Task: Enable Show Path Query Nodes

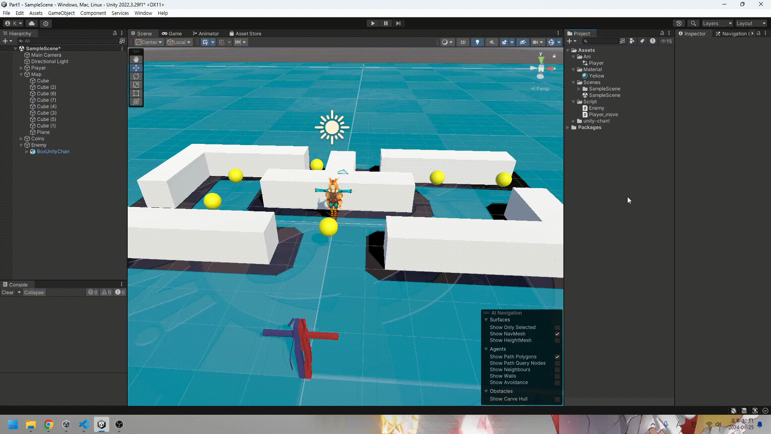Action: 557,363
